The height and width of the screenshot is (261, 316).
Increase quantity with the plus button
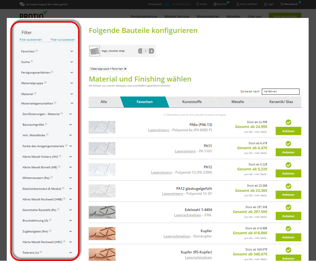point(151,51)
